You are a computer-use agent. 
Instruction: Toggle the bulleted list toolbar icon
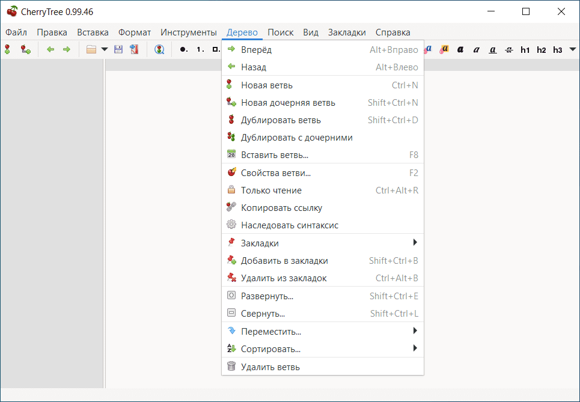point(183,49)
